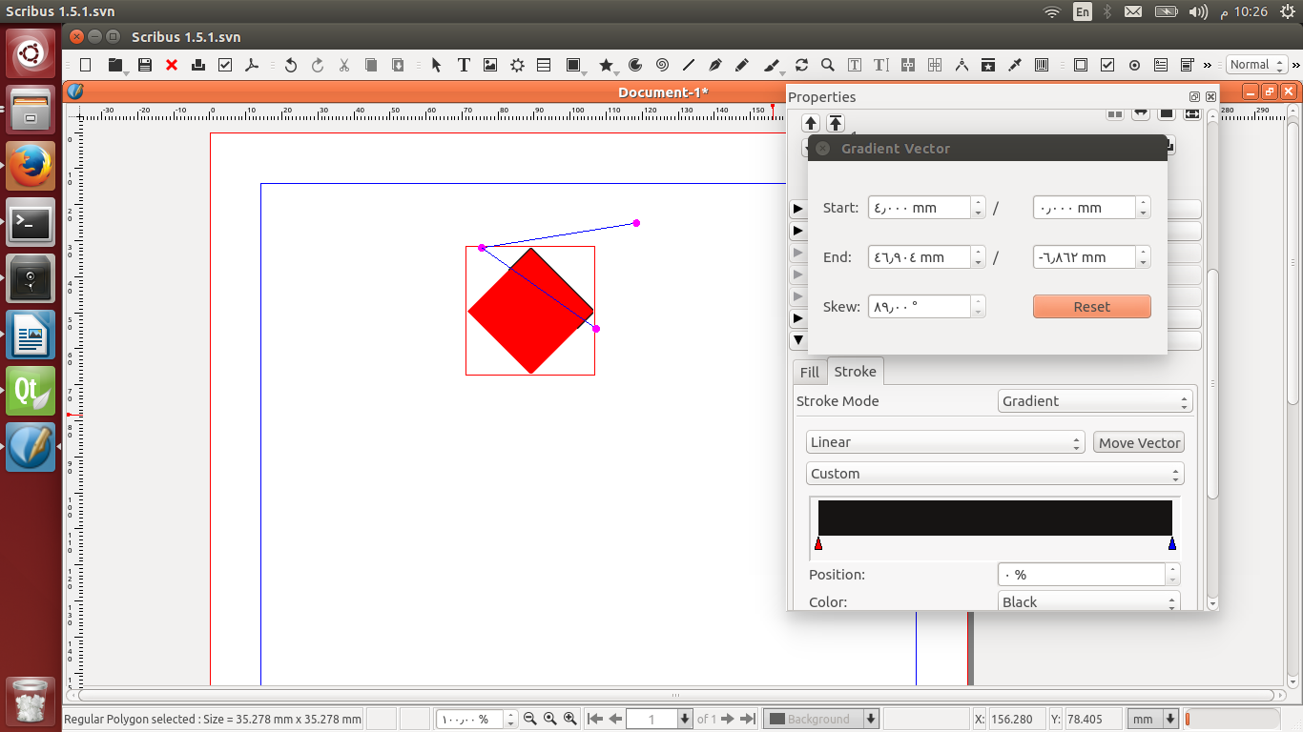Select the Text Frame tool
The image size is (1303, 732).
464,65
